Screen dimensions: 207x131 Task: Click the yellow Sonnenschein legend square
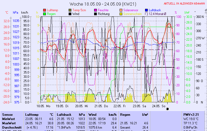click(121, 14)
